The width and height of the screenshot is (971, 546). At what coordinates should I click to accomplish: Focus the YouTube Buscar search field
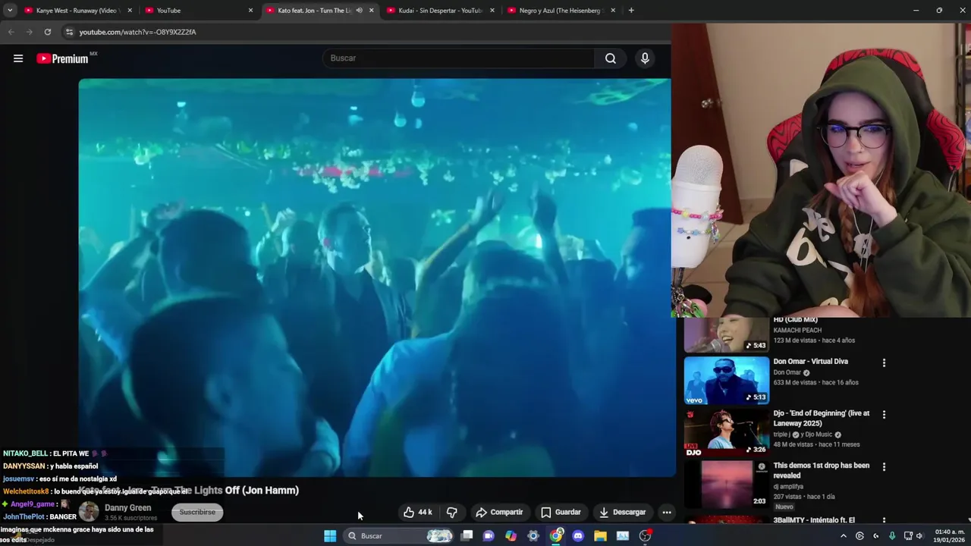(459, 58)
